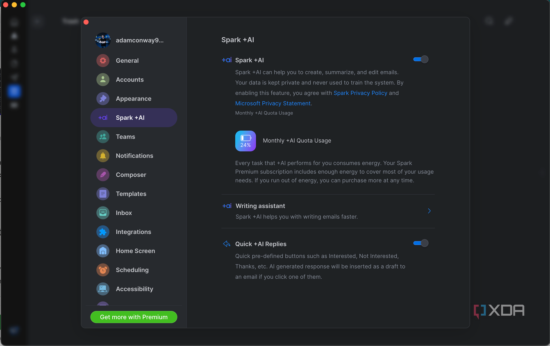Select the Spark +AI sidebar item

134,118
